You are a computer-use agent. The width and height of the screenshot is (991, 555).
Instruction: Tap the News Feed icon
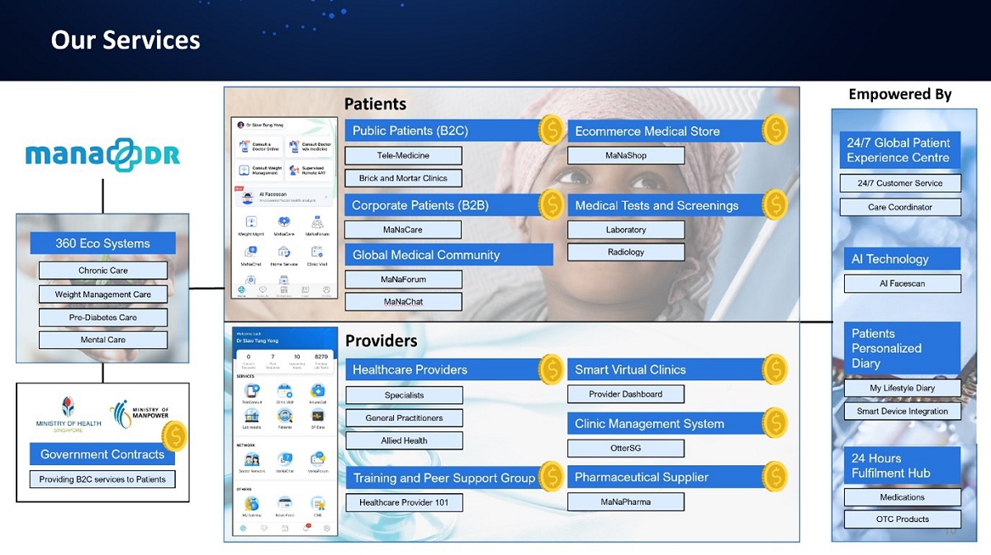pyautogui.click(x=285, y=503)
